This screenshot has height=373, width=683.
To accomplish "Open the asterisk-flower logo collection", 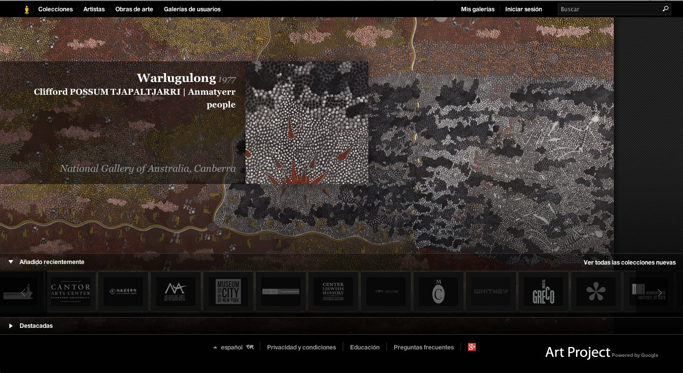I will (596, 292).
